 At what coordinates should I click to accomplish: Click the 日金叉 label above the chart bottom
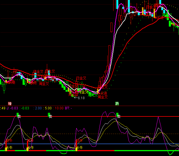click(x=81, y=78)
